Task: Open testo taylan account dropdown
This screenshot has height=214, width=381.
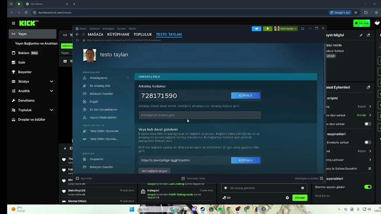Action: [286, 29]
